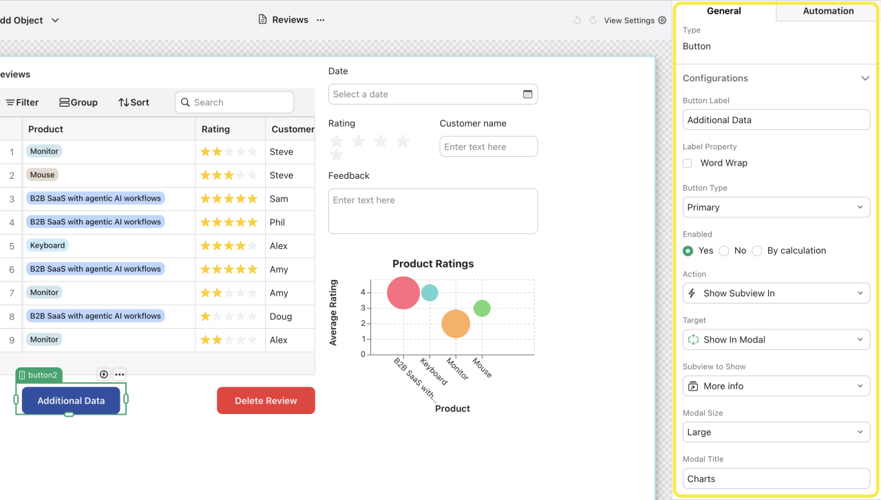Switch to the Automation tab
The image size is (881, 500).
(828, 11)
